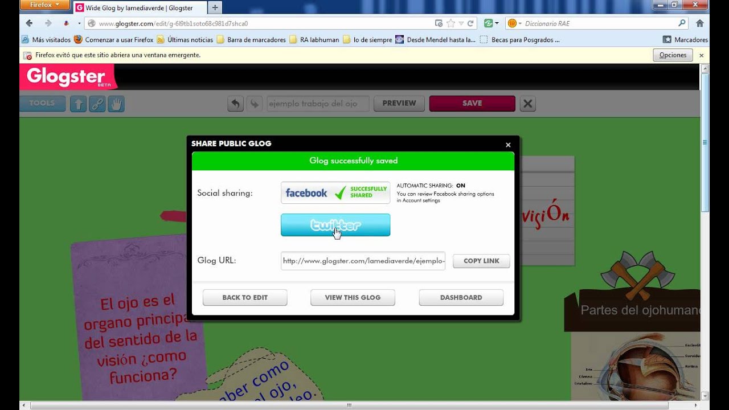Viewport: 729px width, 410px height.
Task: Click the crossed axes graphic
Action: point(638,274)
